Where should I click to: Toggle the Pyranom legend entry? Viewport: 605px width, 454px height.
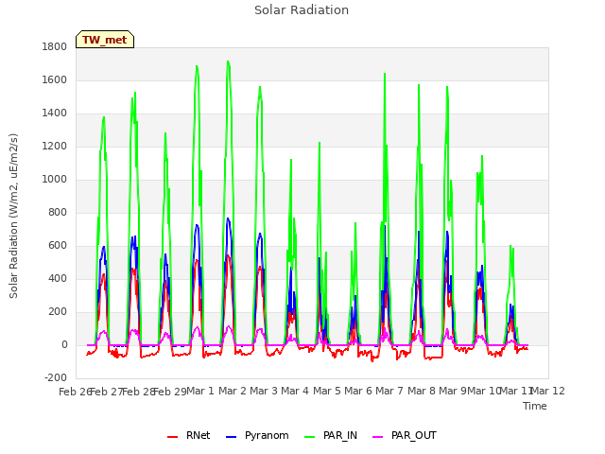pyautogui.click(x=257, y=435)
